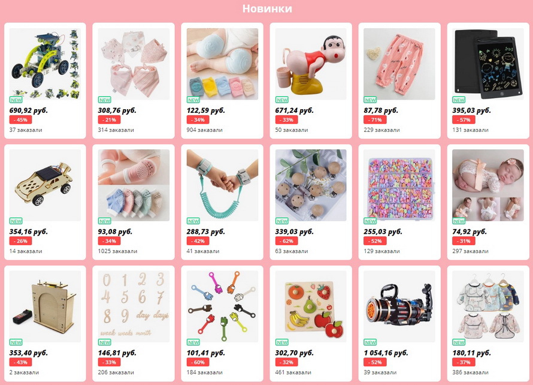Open the colorful beads box thumbnail

pyautogui.click(x=399, y=185)
